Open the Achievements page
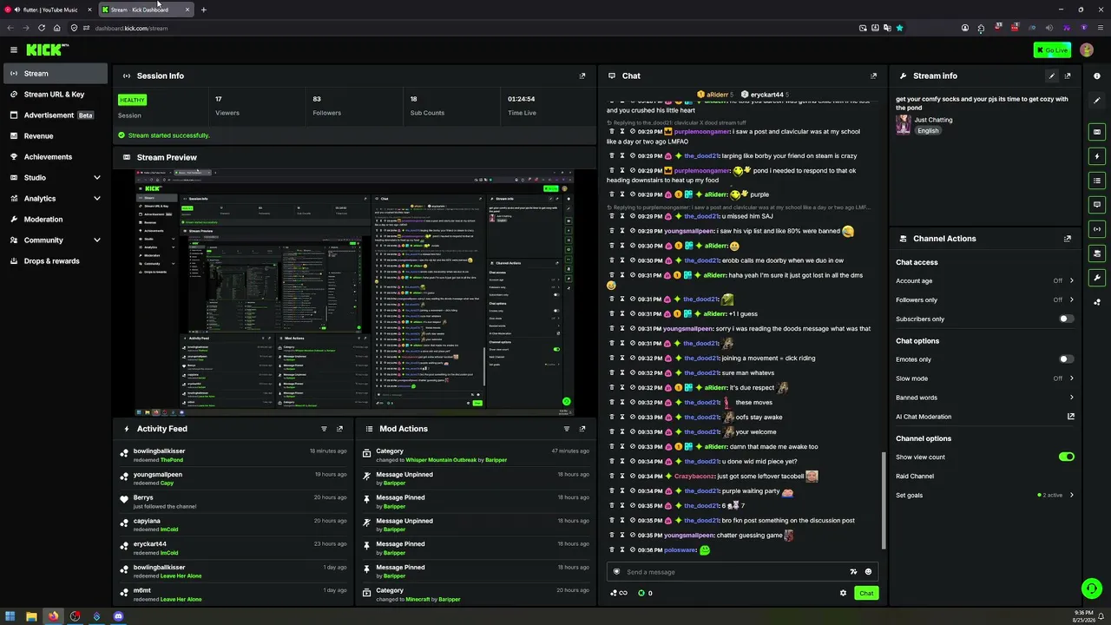This screenshot has width=1111, height=625. click(54, 157)
